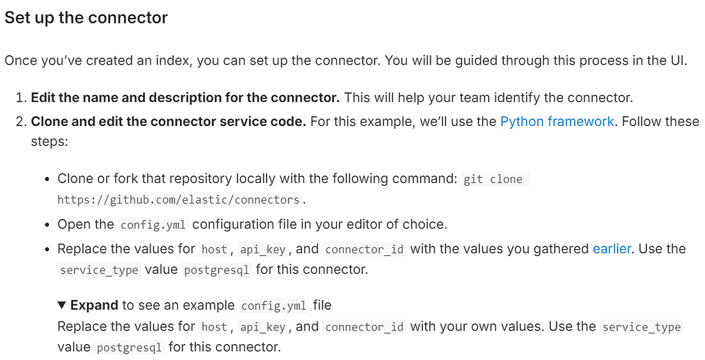Click config.yml code in 'Open the' bullet
The width and height of the screenshot is (705, 360).
click(153, 224)
